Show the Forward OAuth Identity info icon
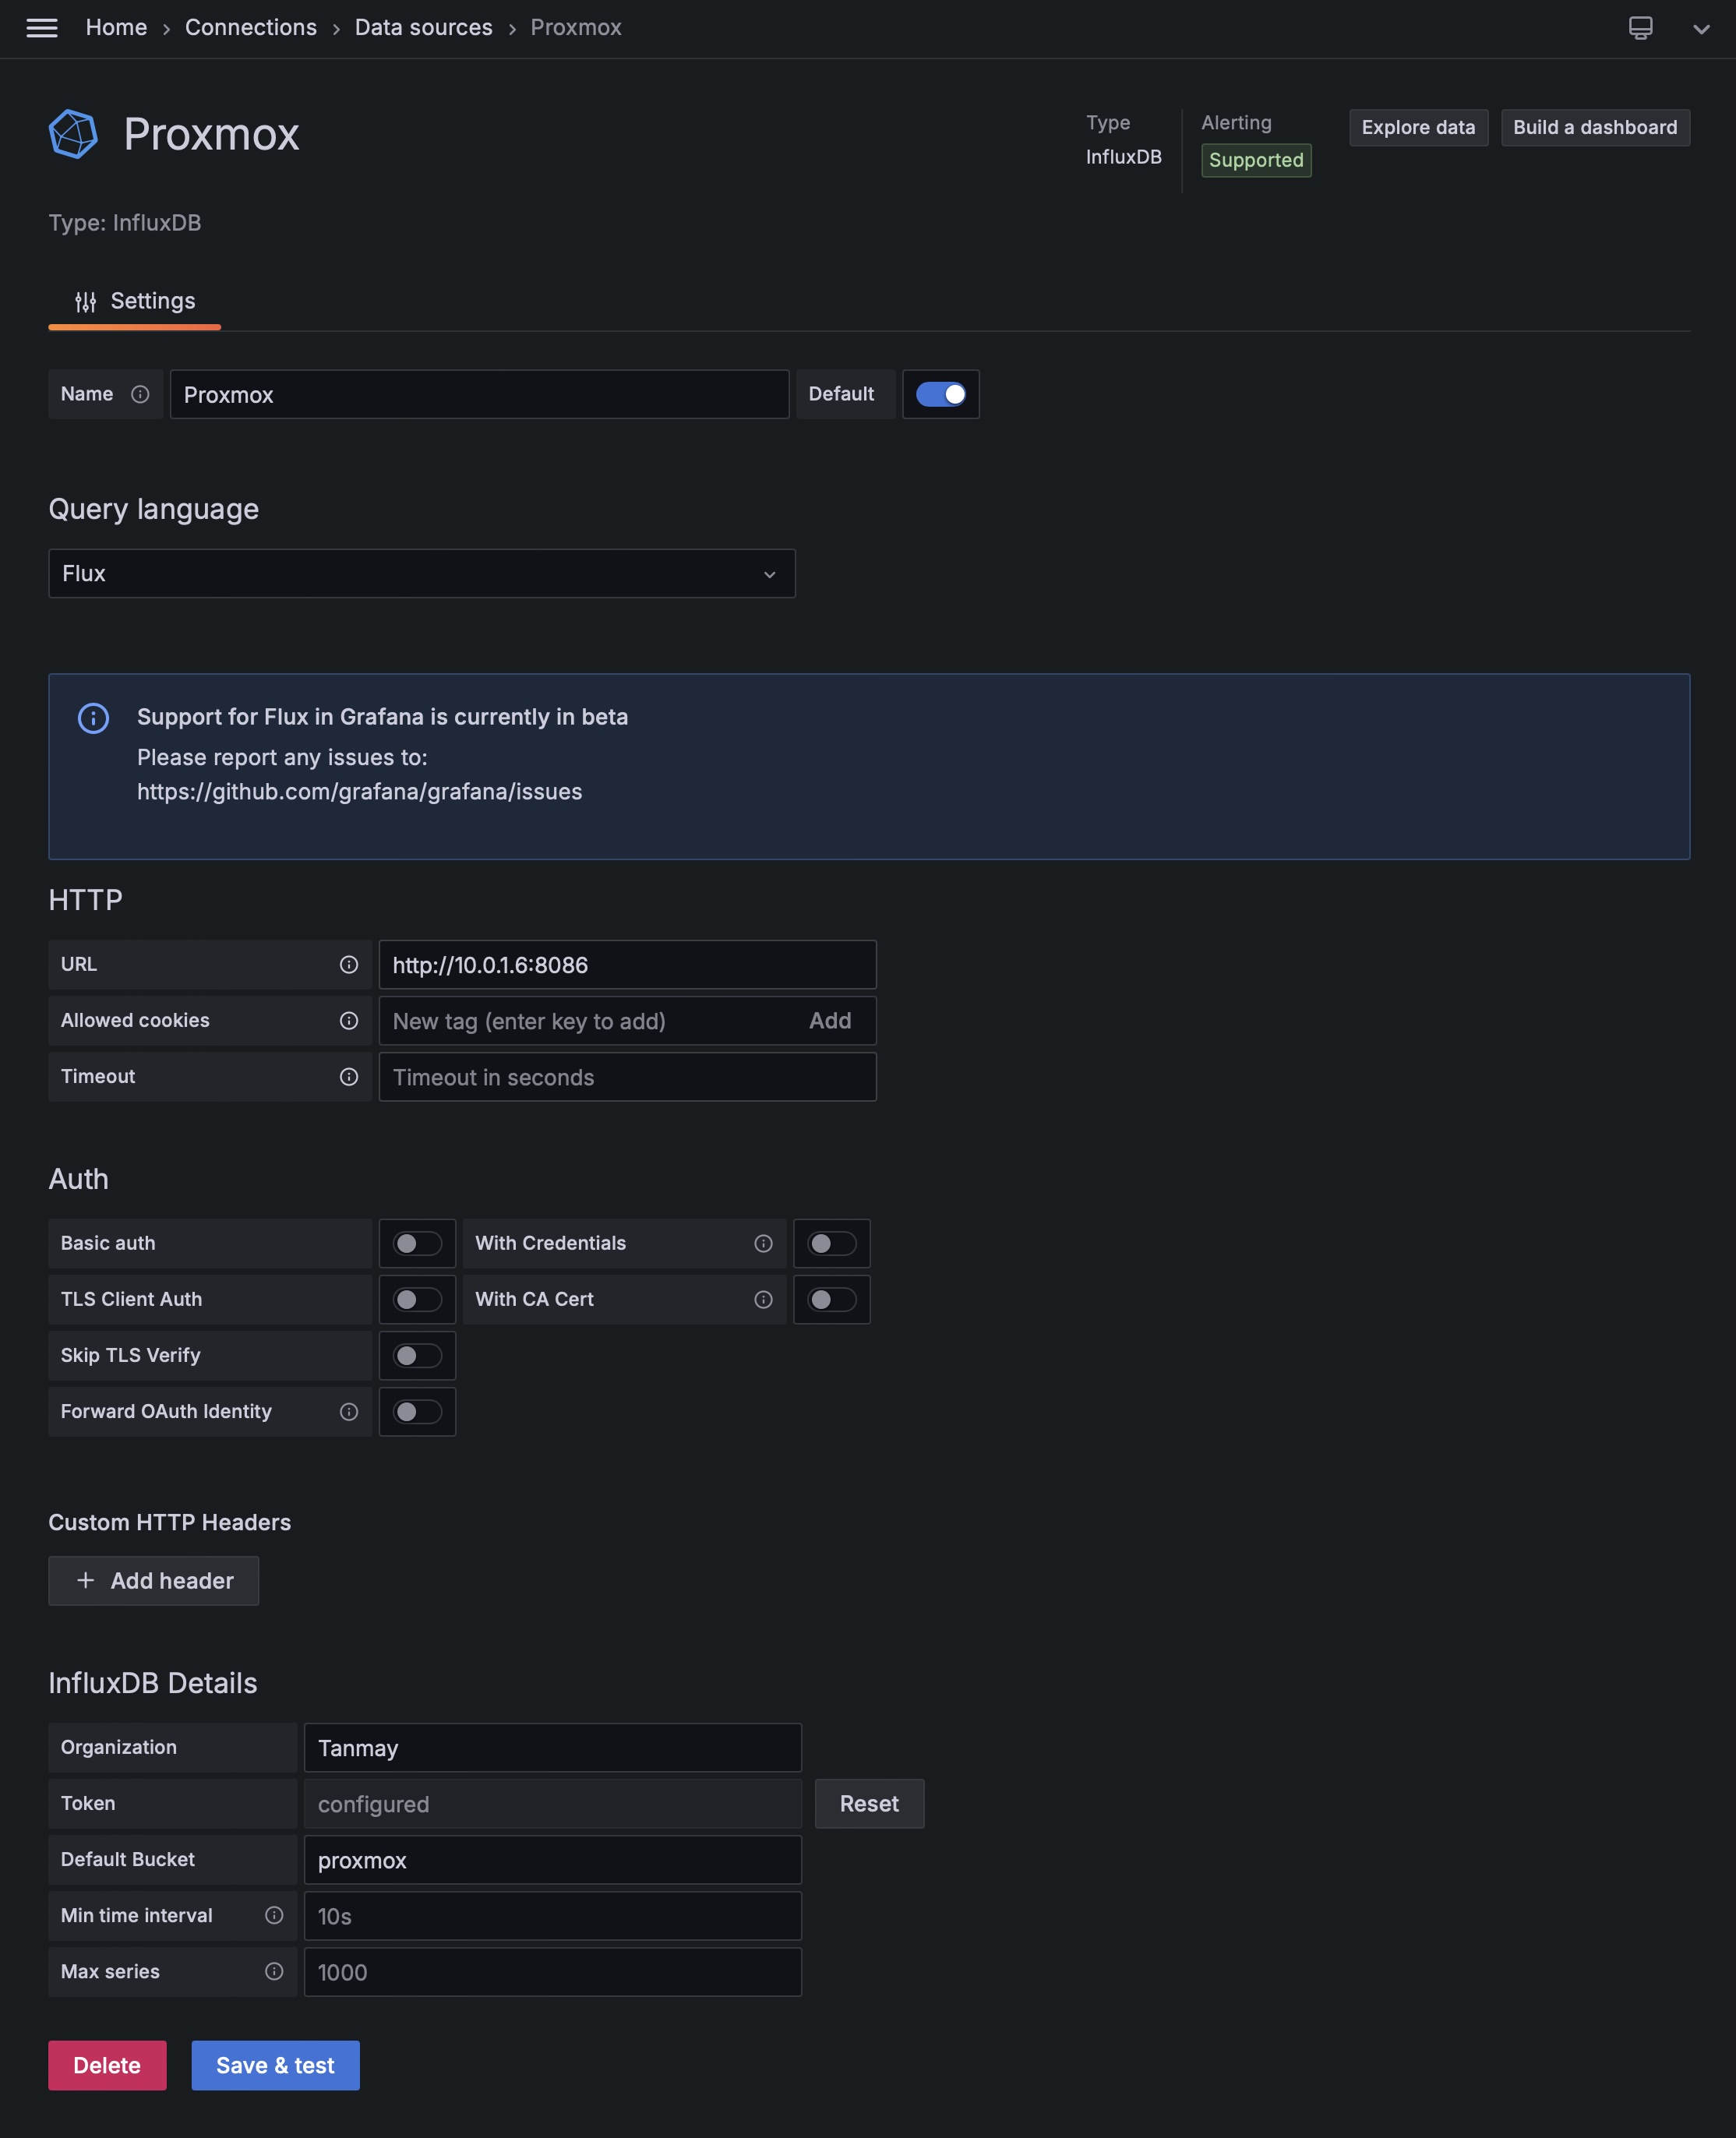1736x2138 pixels. click(348, 1411)
